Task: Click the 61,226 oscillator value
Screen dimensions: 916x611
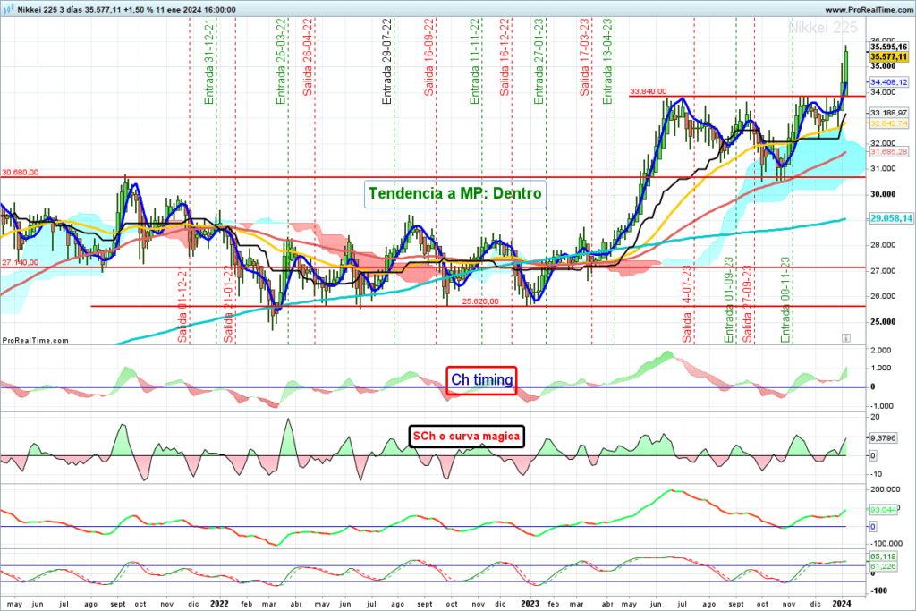Action: [883, 566]
